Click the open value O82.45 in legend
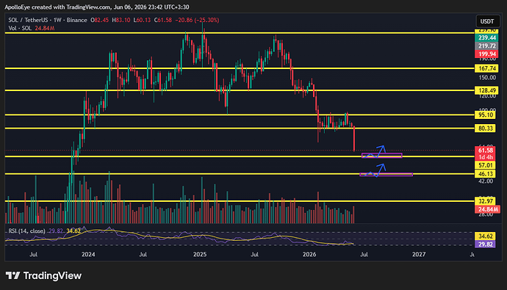The width and height of the screenshot is (507, 290). (100, 20)
